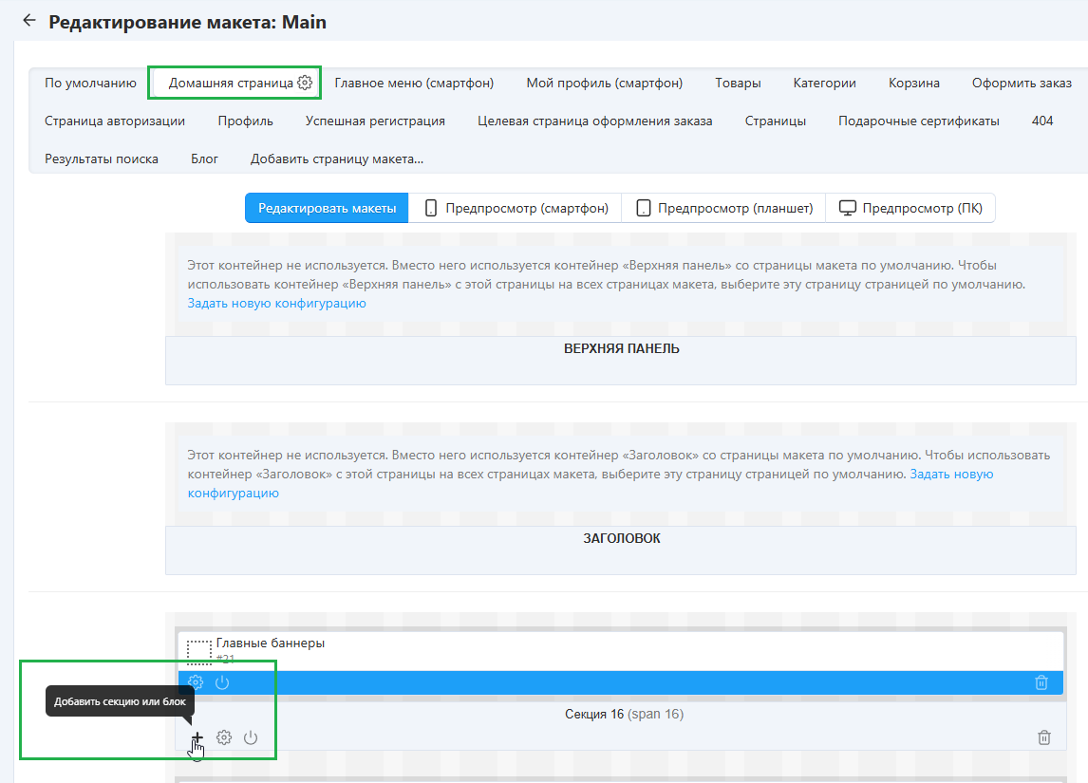
Task: Open the По умолчанию layout tab
Action: [90, 83]
